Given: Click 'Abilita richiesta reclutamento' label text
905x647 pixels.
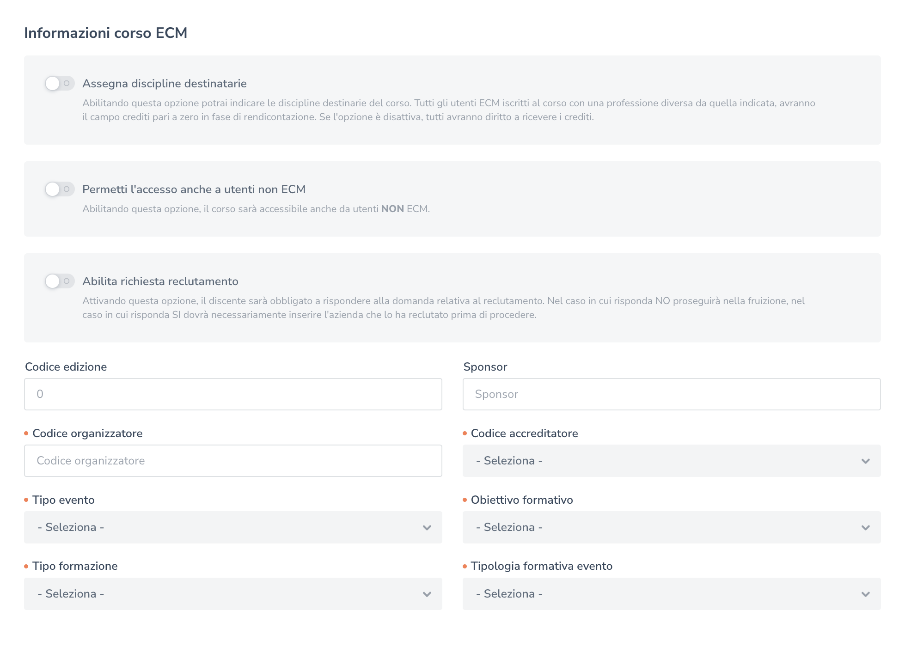Looking at the screenshot, I should [x=160, y=281].
